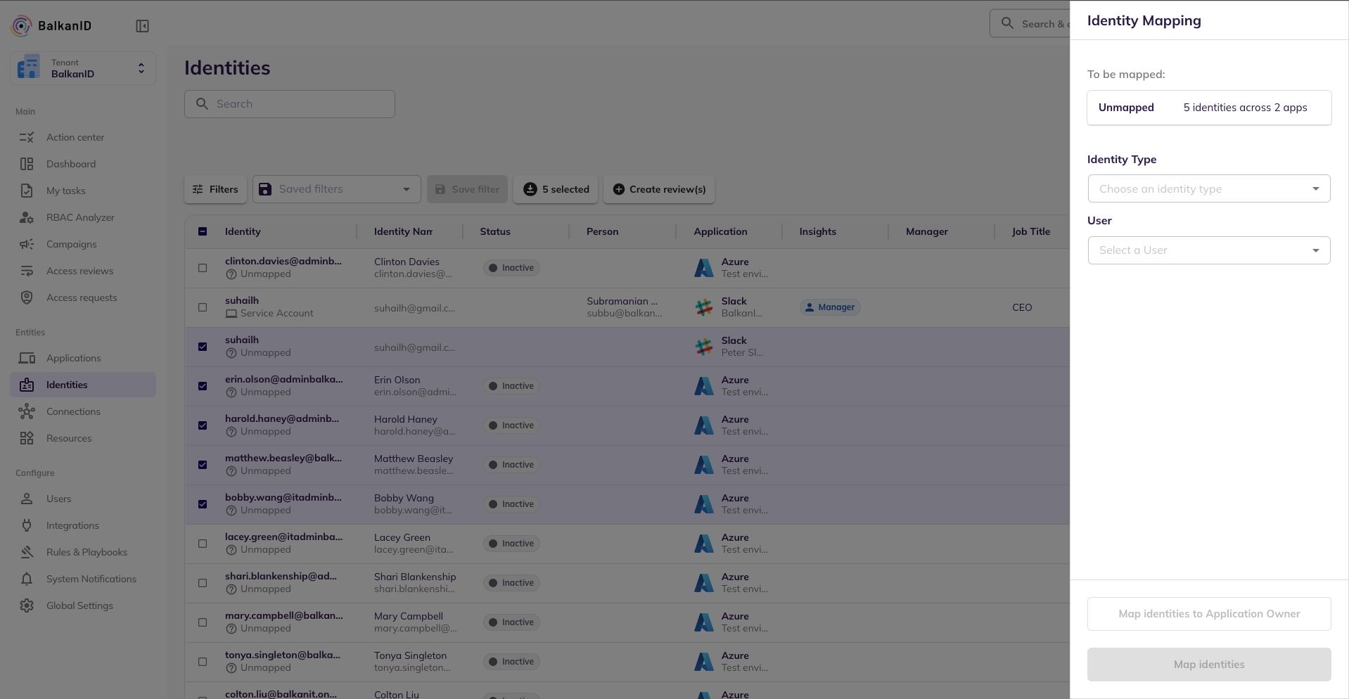Uncheck the bobby.wang identity row
Viewport: 1349px width, 699px height.
[x=203, y=504]
